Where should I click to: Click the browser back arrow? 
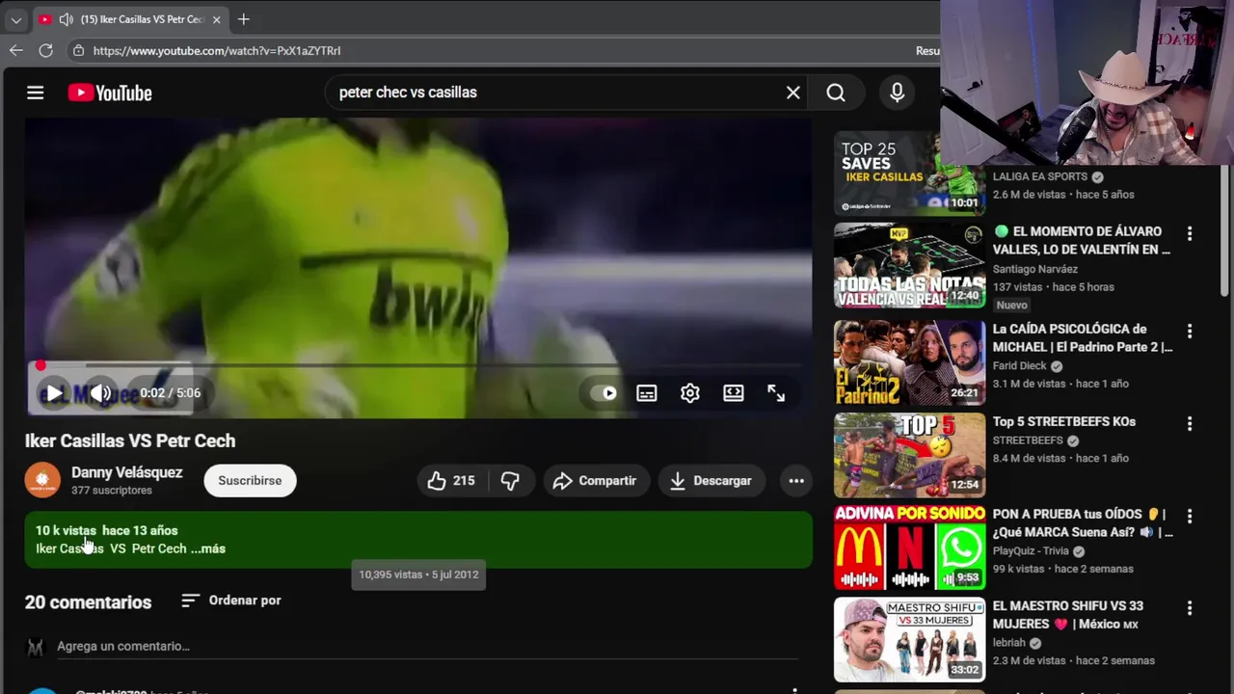click(x=16, y=50)
